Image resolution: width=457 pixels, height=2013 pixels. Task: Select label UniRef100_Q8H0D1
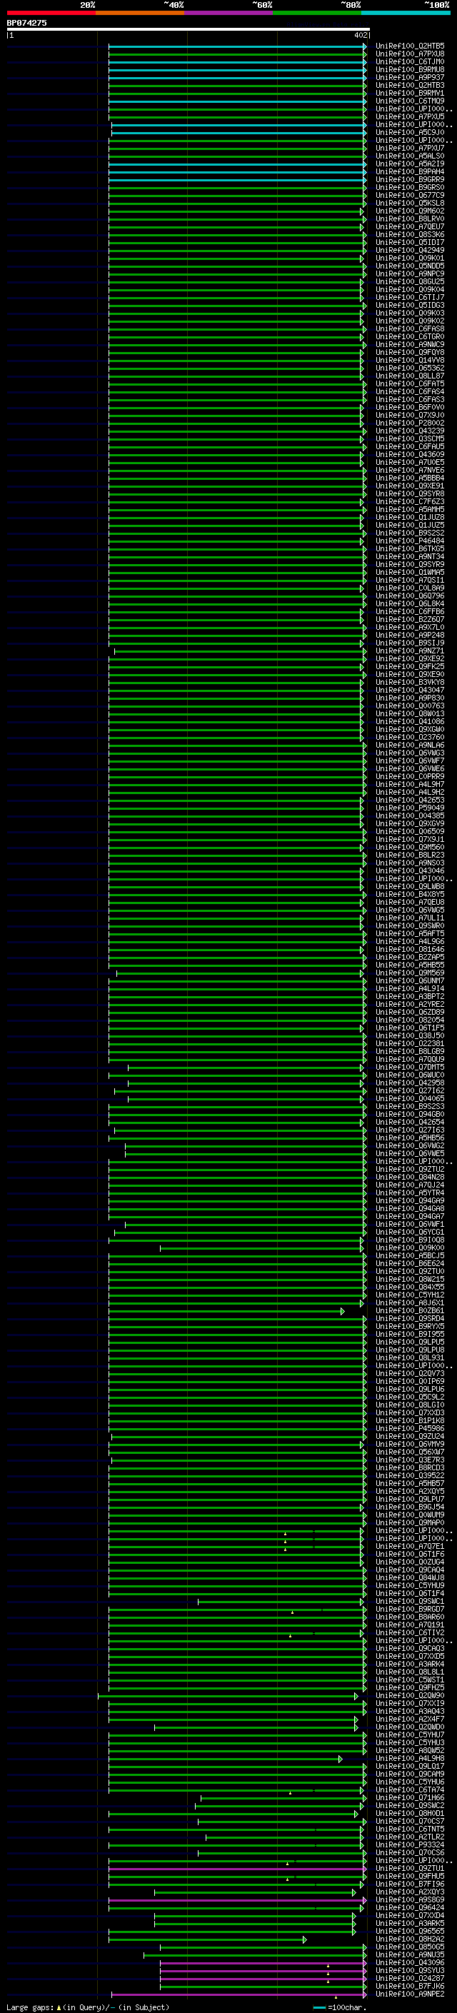tap(410, 1813)
